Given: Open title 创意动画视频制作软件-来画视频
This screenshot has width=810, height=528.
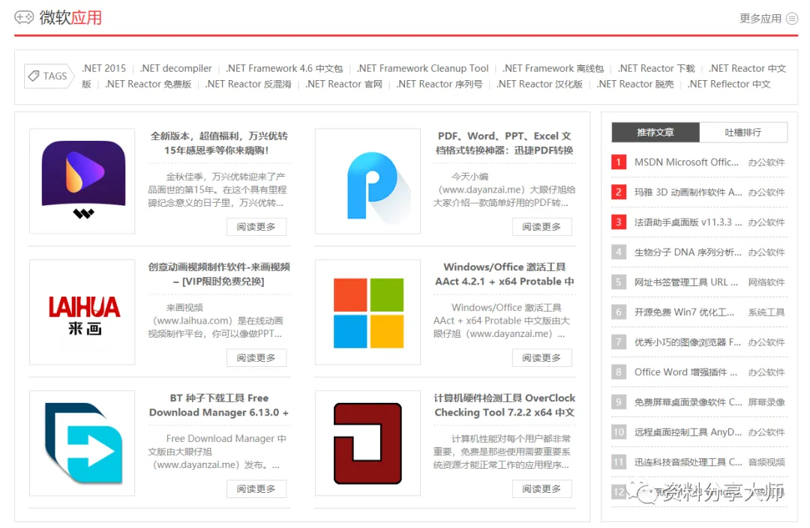Looking at the screenshot, I should 219,274.
